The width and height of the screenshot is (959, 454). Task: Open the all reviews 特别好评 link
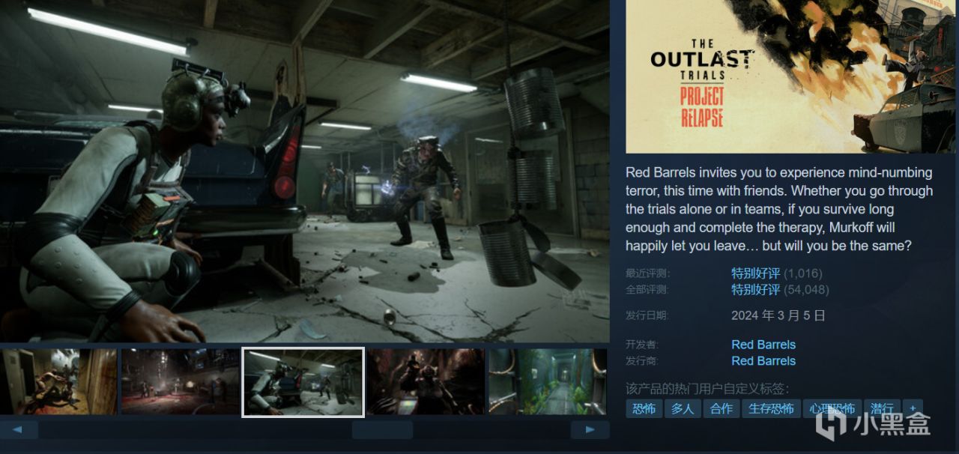(x=755, y=289)
